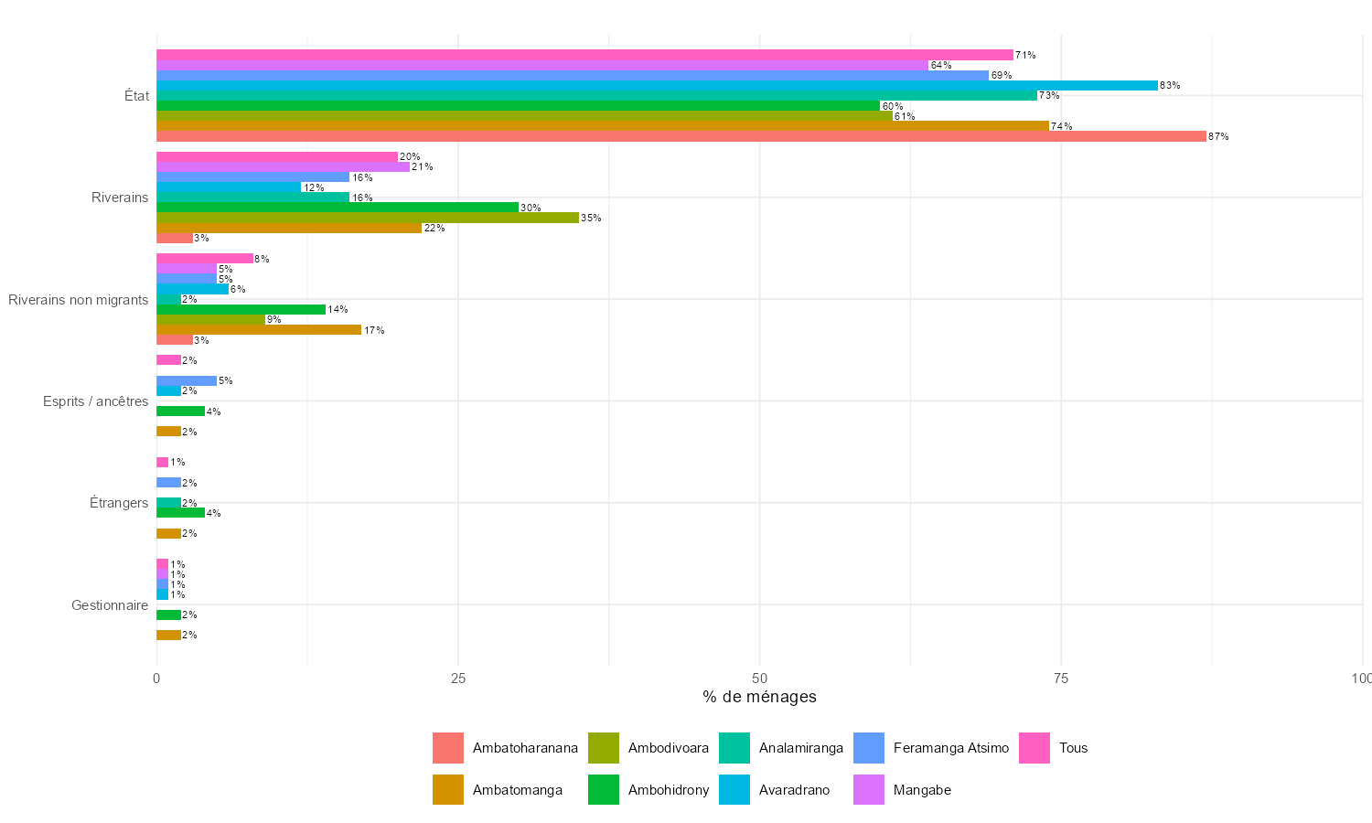Click the Mangabe purple legend swatch

pyautogui.click(x=869, y=790)
